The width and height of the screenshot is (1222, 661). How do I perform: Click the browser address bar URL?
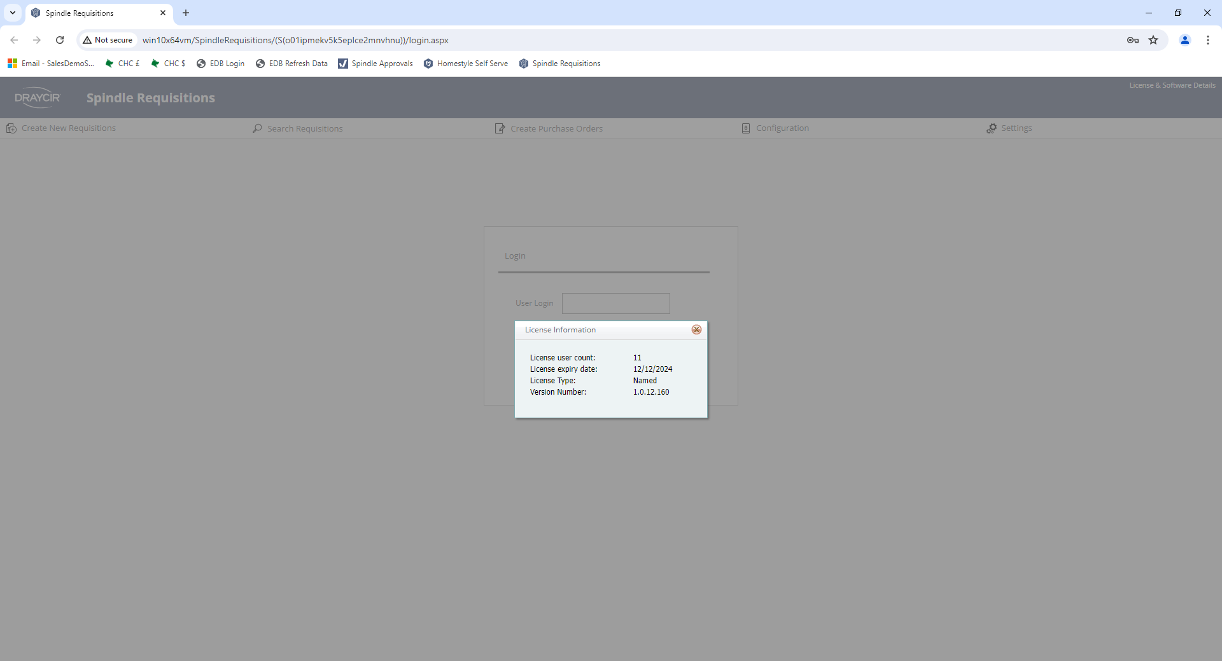pyautogui.click(x=295, y=40)
